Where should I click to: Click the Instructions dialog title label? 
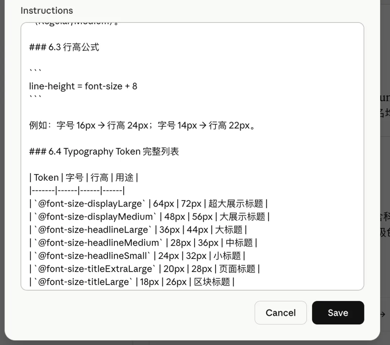click(x=47, y=10)
